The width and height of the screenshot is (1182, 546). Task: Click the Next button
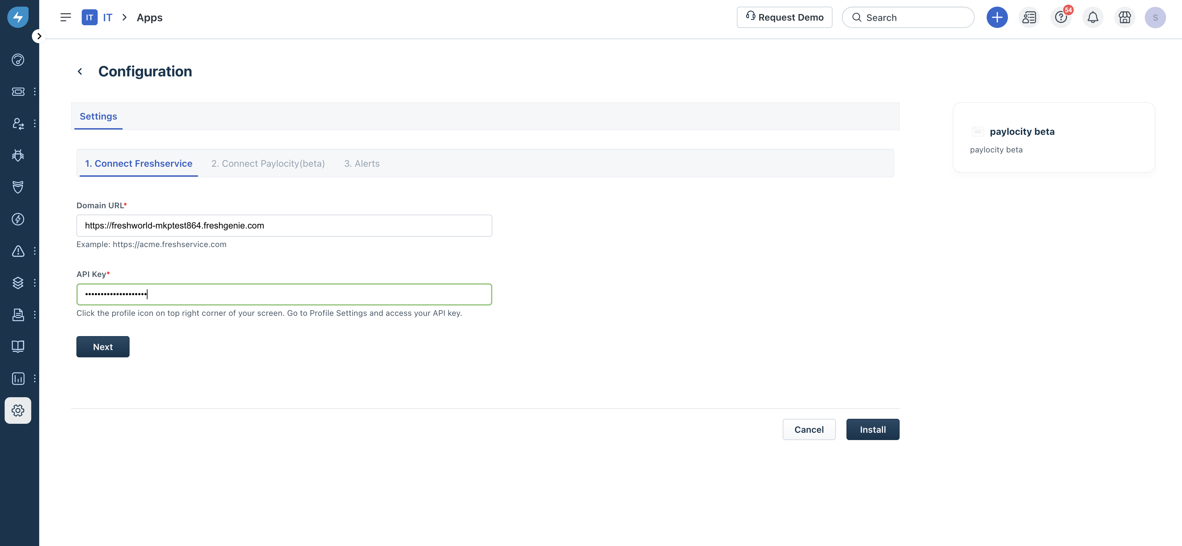[x=103, y=347]
